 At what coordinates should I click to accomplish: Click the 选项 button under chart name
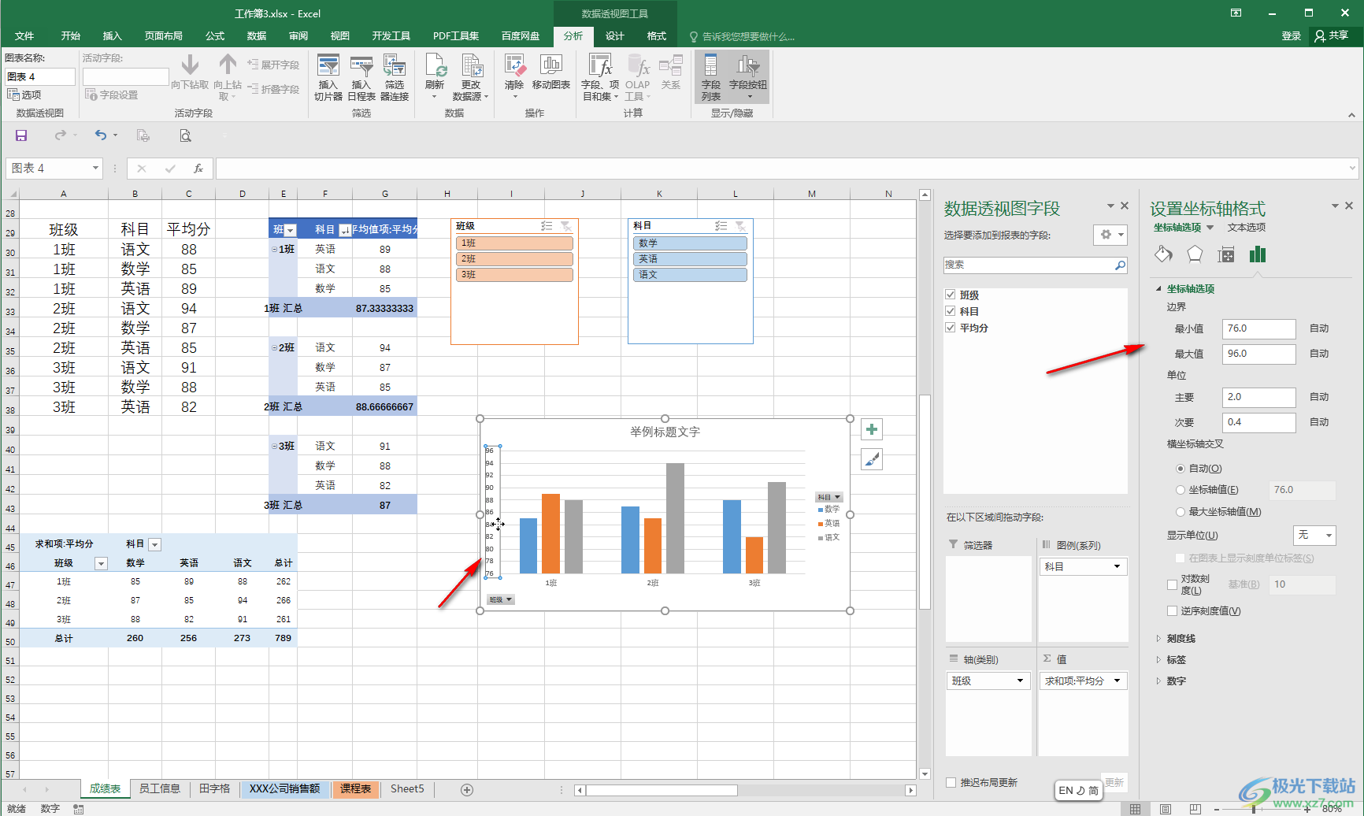(x=25, y=95)
